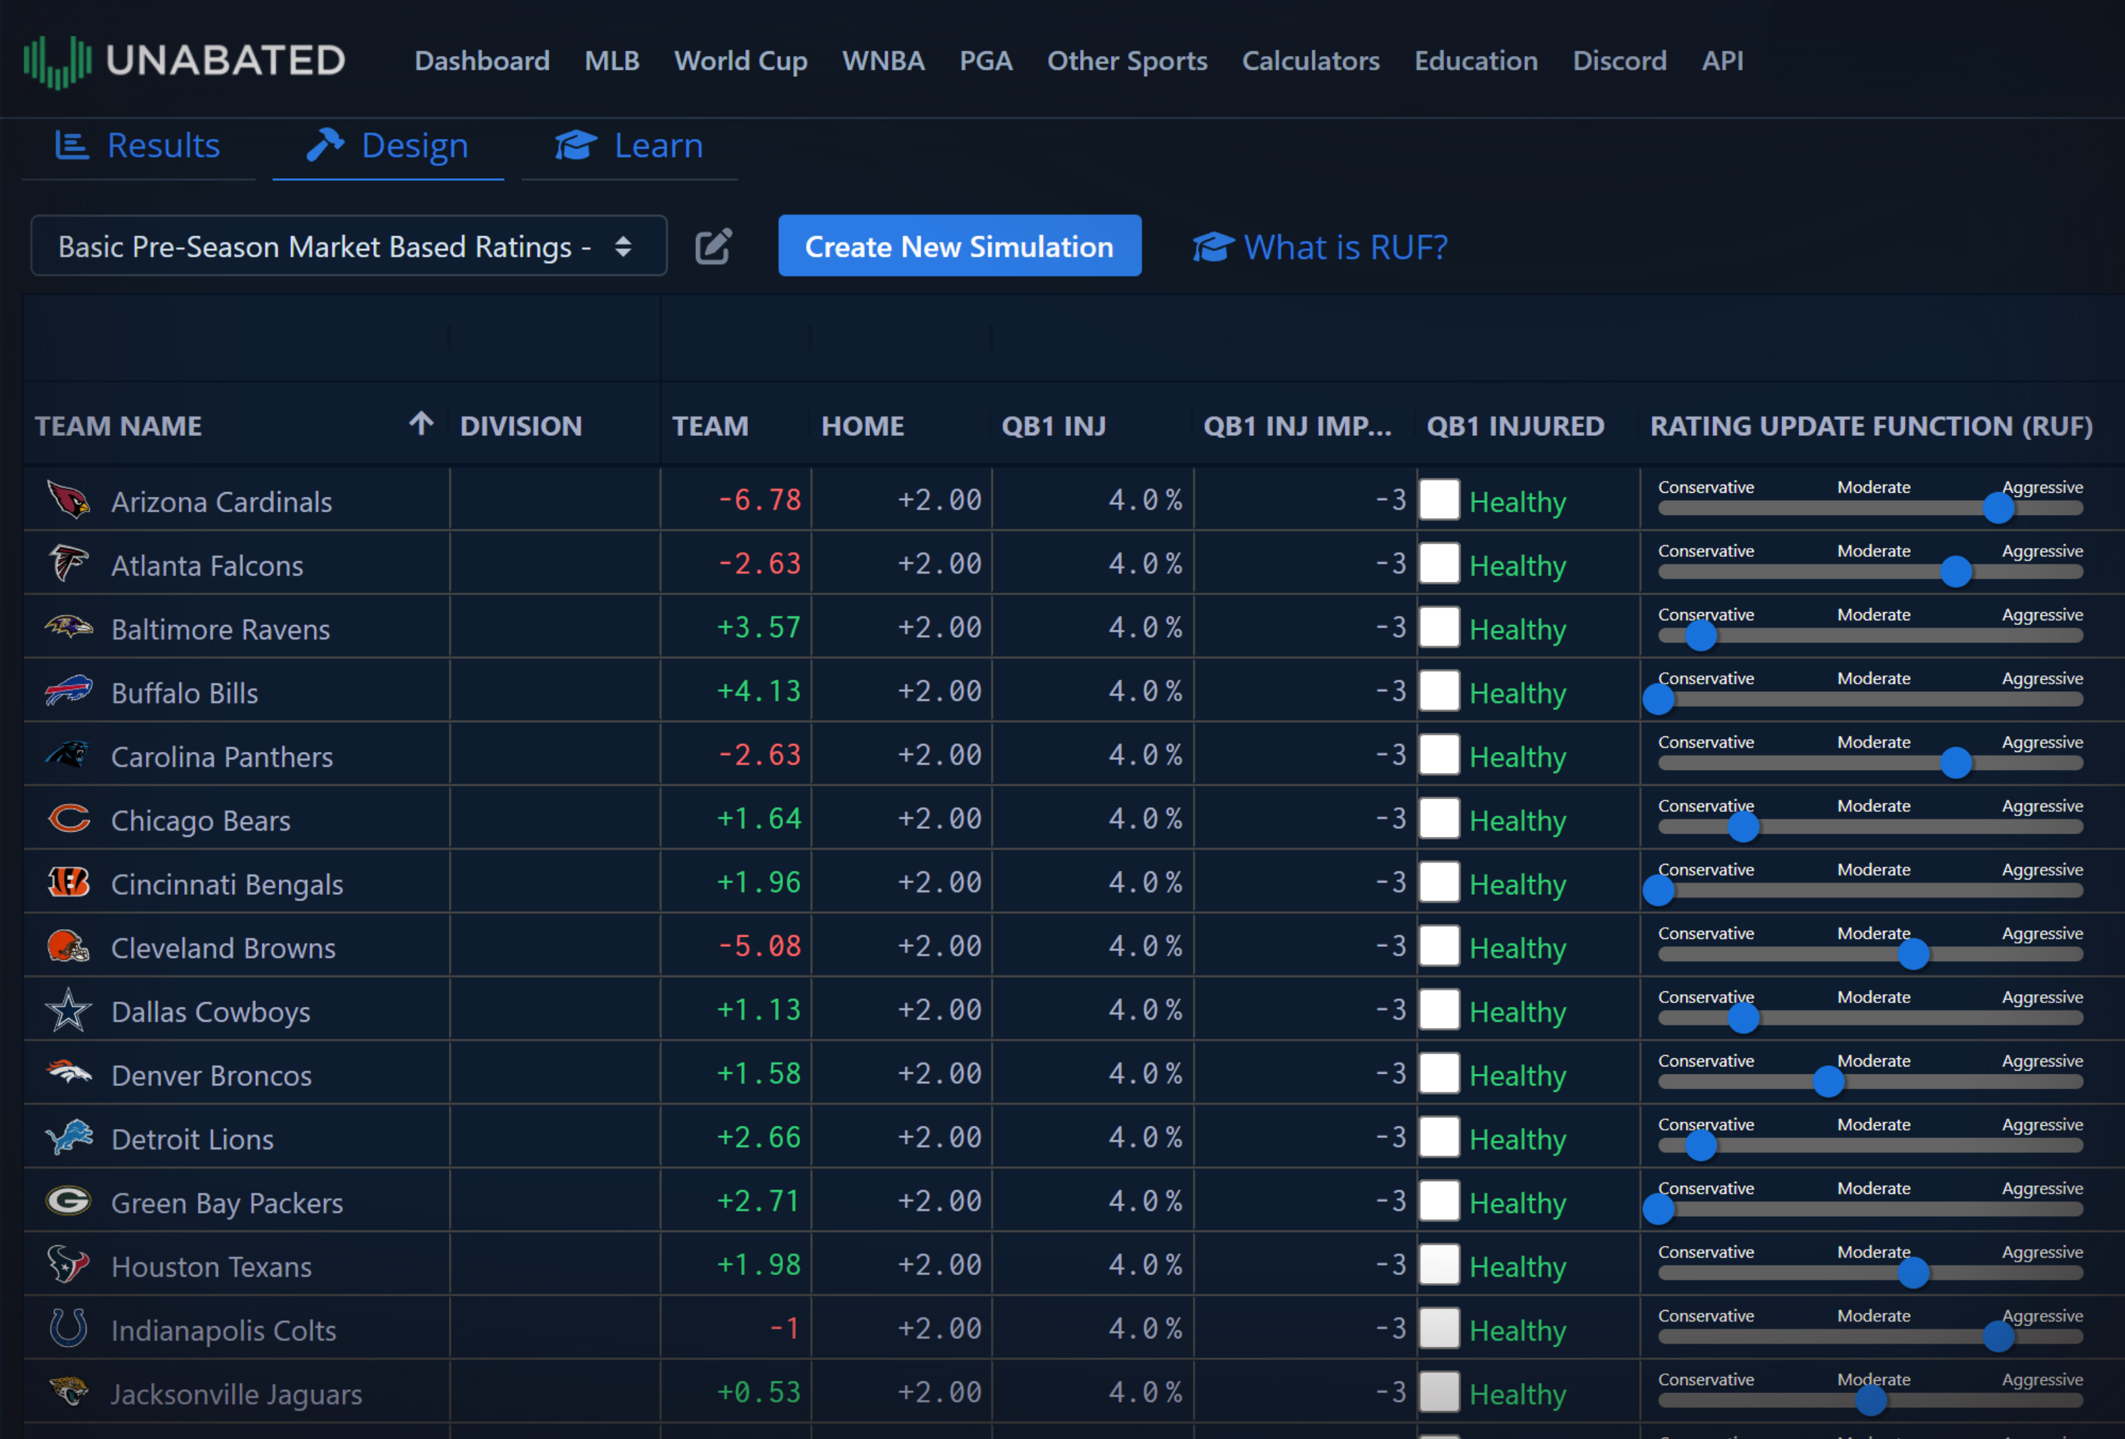
Task: Click the Indianapolis Colts horseshoe logo
Action: click(69, 1328)
